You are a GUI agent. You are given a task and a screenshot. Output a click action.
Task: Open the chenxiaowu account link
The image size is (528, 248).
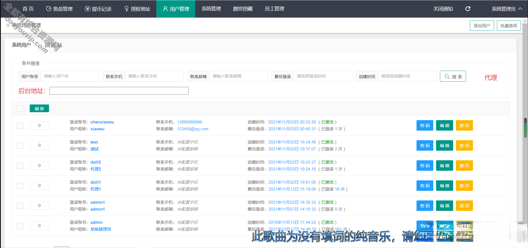coord(102,122)
